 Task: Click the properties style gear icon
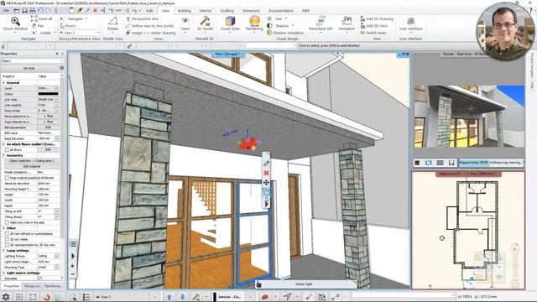tap(61, 68)
